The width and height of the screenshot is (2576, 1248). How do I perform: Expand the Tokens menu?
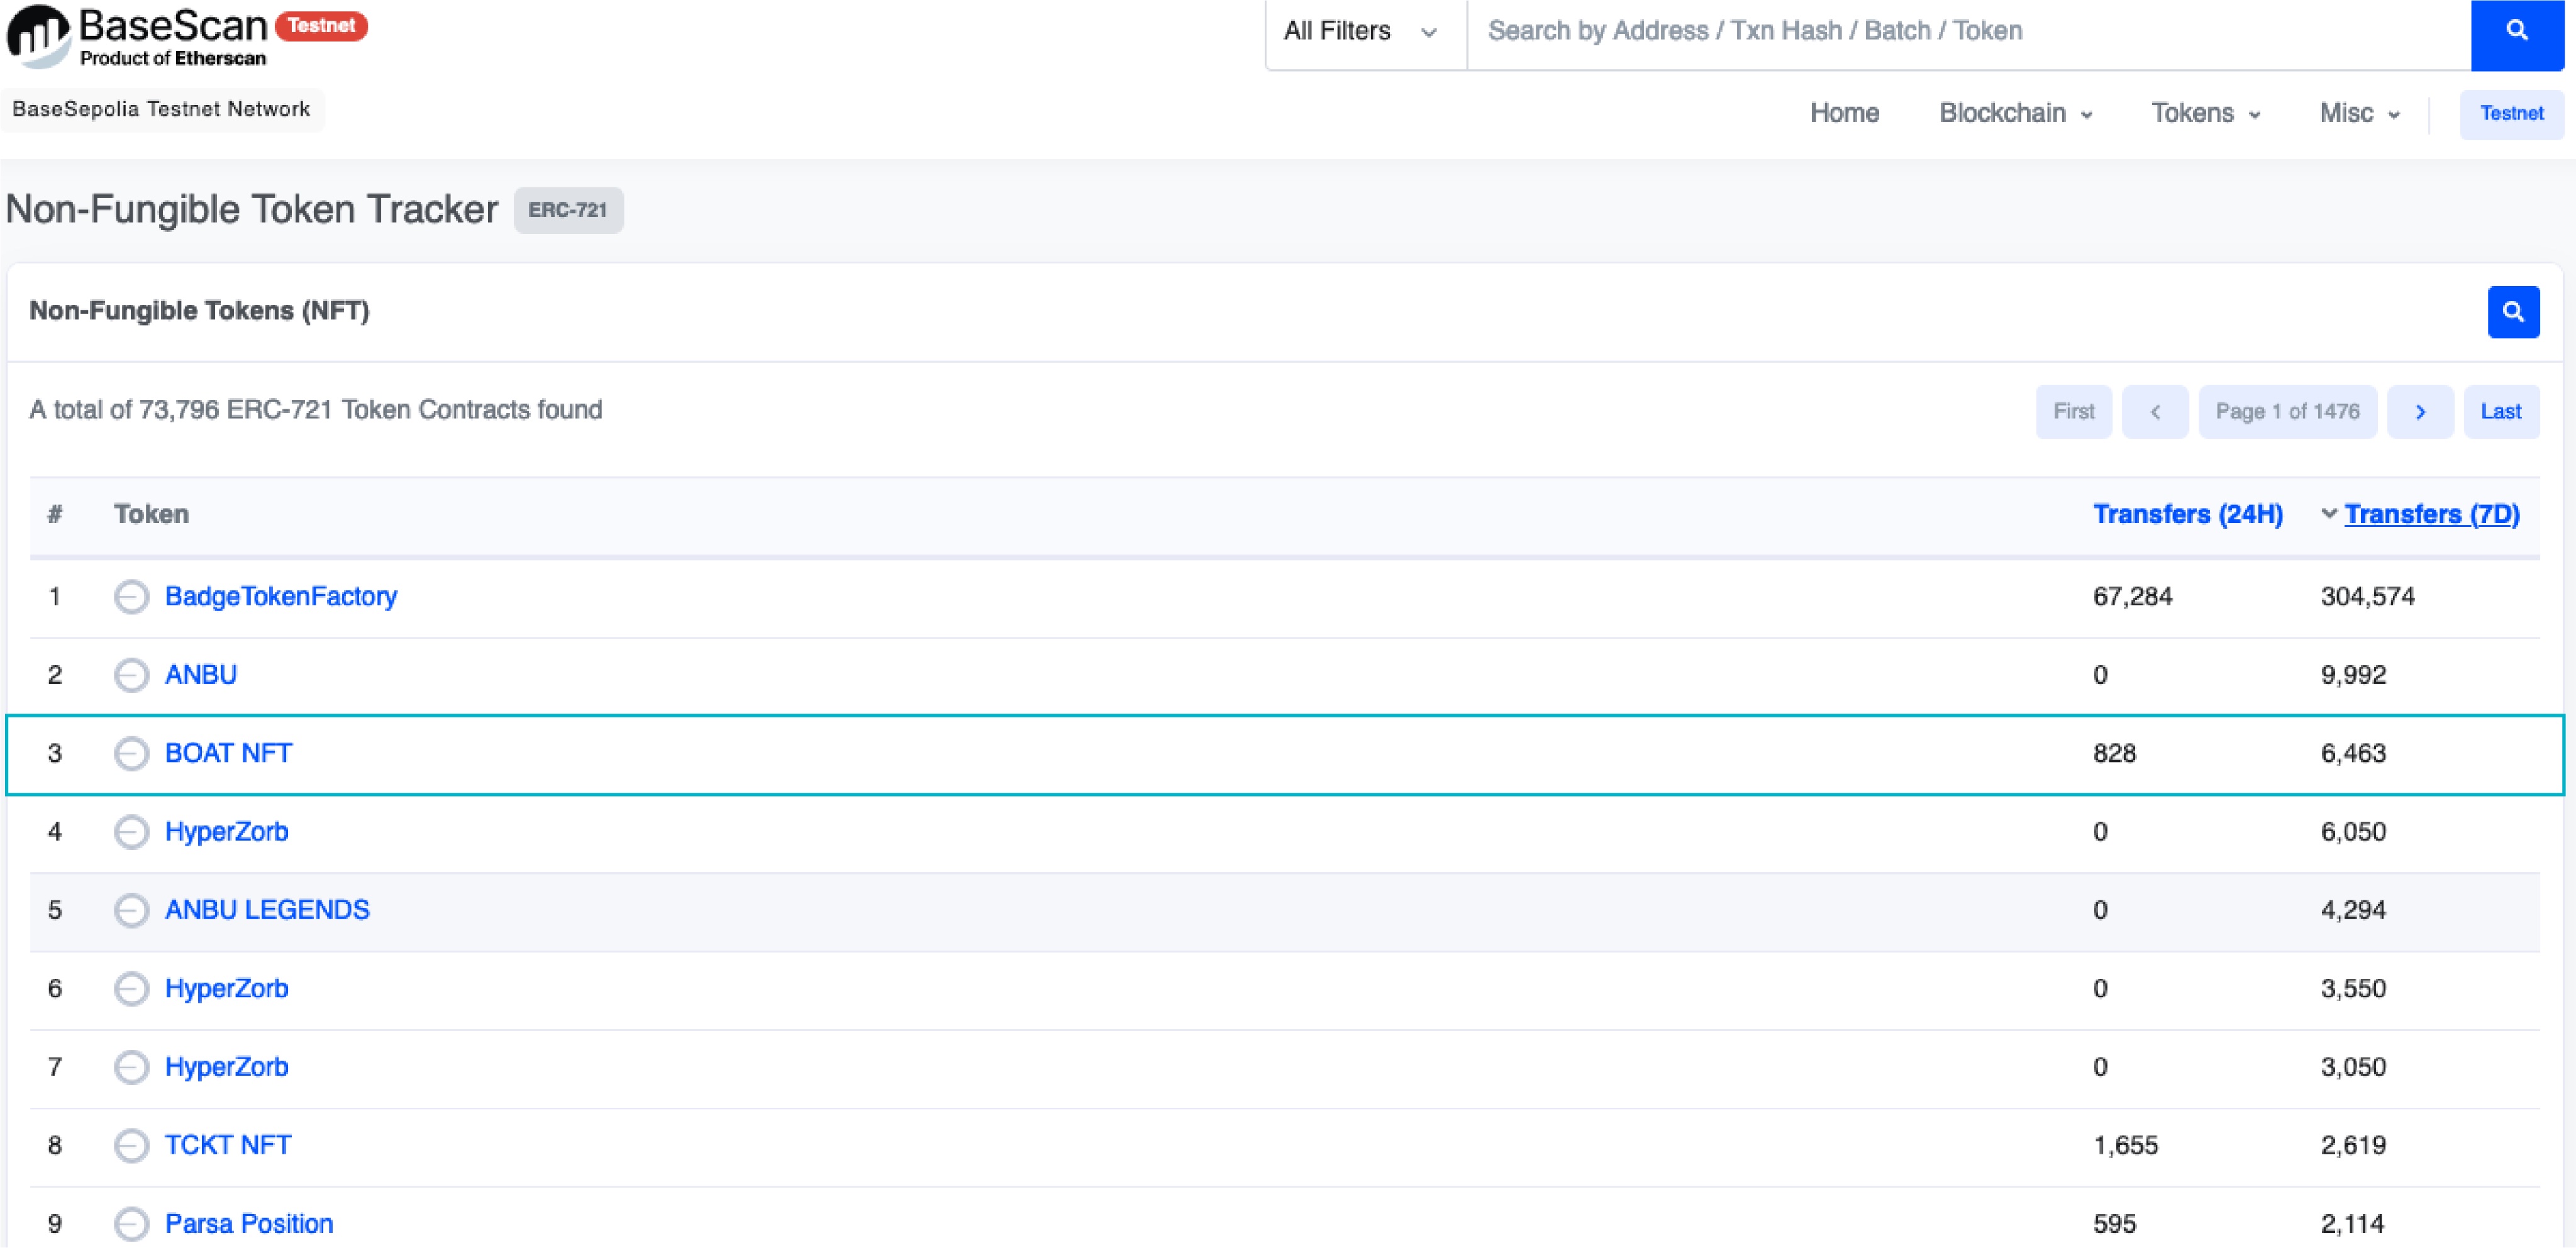click(2204, 114)
